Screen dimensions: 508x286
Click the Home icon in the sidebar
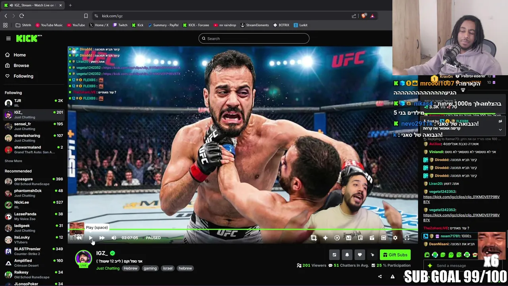pos(7,55)
